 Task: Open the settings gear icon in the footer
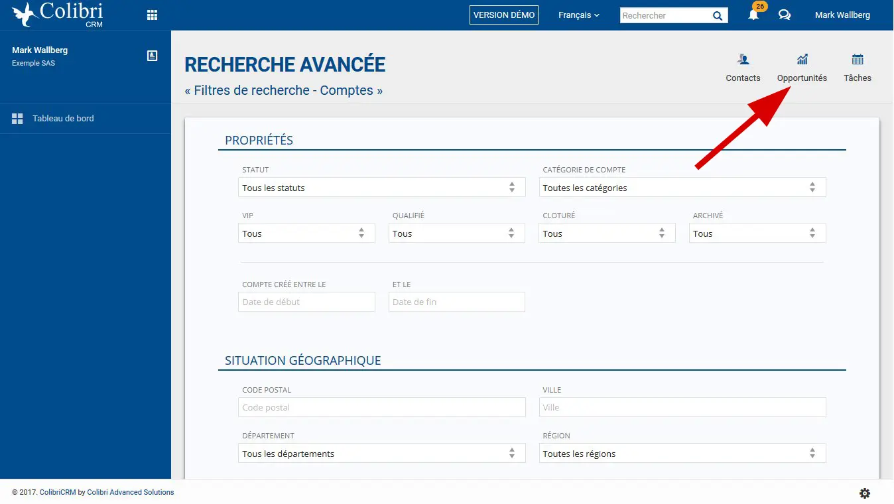[865, 493]
